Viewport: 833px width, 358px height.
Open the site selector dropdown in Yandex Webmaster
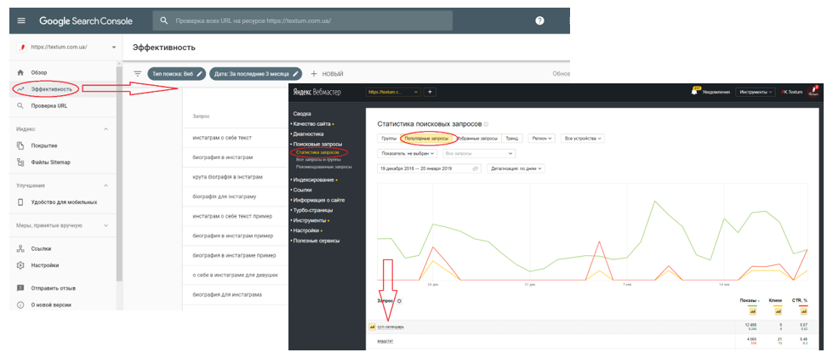[x=393, y=92]
